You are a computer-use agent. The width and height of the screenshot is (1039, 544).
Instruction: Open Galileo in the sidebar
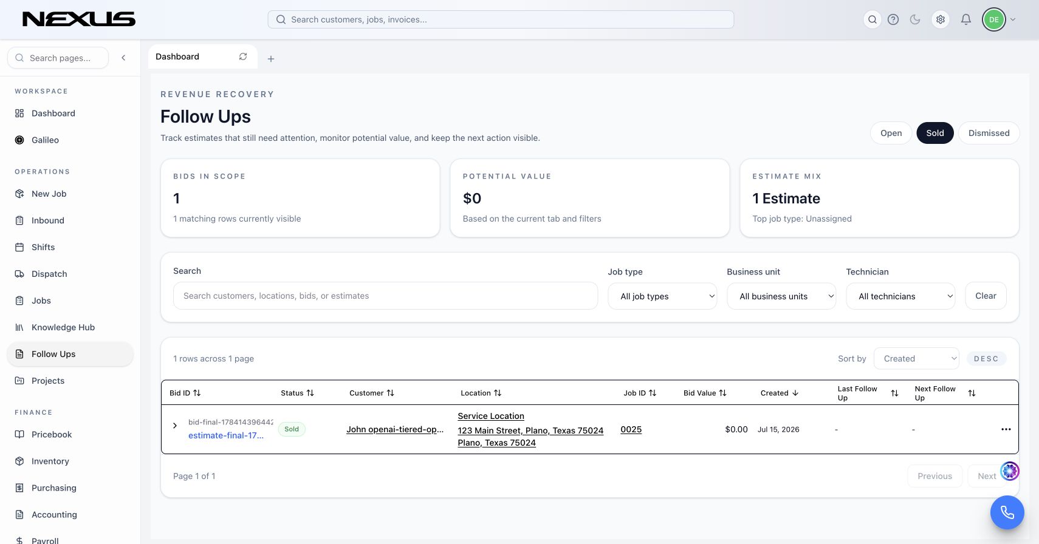point(70,140)
